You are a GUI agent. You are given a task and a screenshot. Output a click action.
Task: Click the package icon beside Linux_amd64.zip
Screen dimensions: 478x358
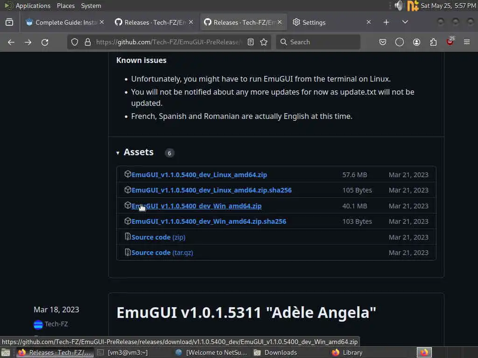click(x=128, y=174)
